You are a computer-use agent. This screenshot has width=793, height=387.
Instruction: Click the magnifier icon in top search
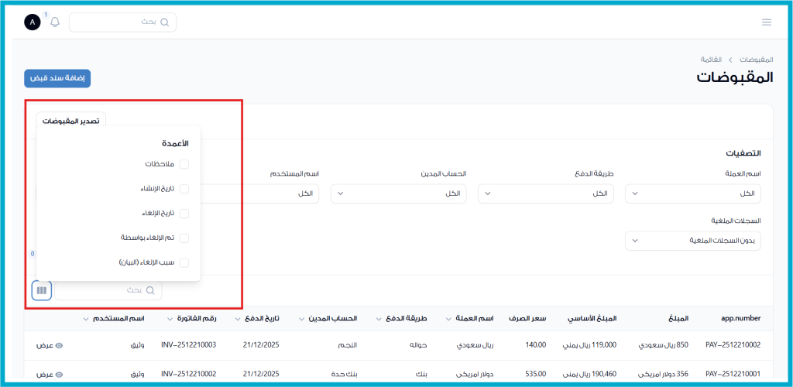pos(164,22)
